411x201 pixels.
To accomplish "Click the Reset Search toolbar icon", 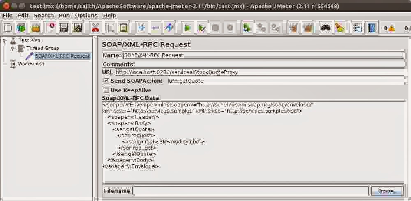I will click(x=340, y=27).
